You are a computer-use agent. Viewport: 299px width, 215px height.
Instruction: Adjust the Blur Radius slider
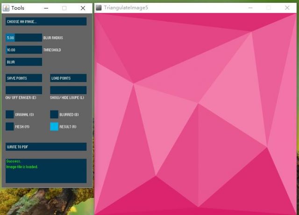coord(23,37)
